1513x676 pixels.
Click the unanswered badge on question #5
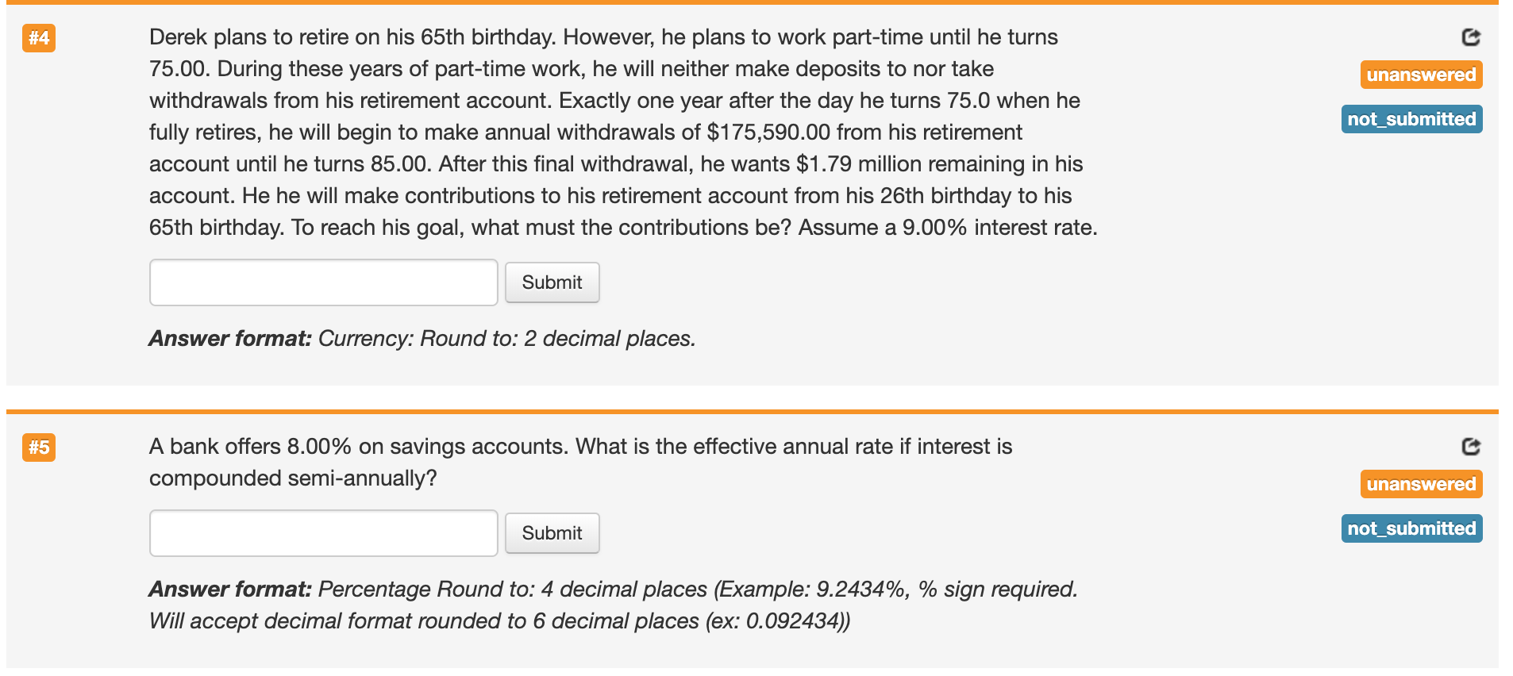(x=1421, y=484)
